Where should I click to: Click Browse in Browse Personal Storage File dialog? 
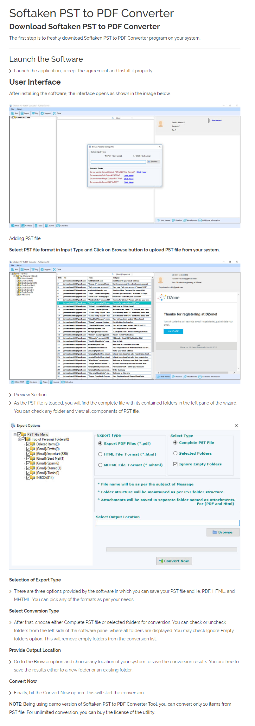point(153,162)
